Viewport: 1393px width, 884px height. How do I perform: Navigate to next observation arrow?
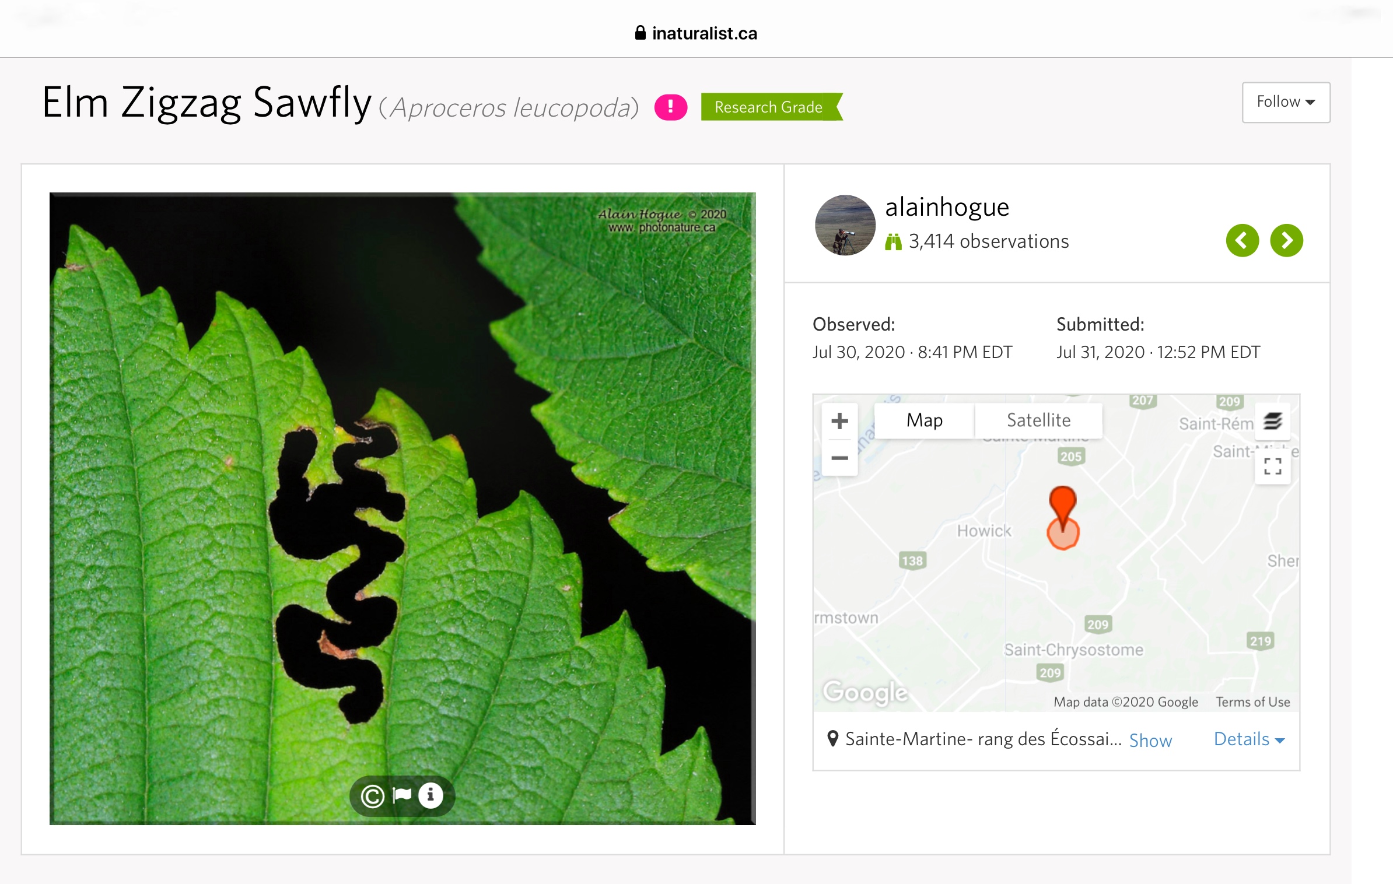tap(1286, 241)
